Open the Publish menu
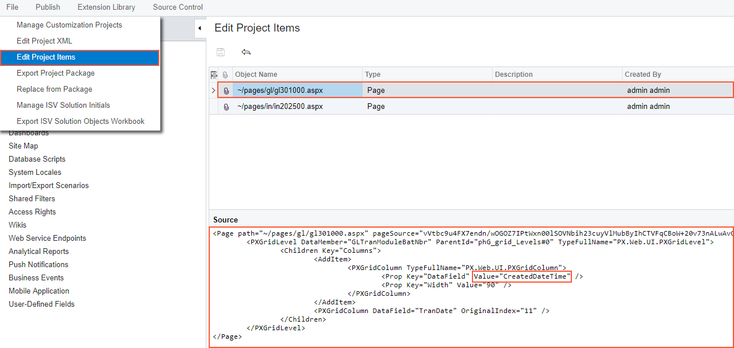Viewport: 734px width, 348px height. click(x=48, y=7)
